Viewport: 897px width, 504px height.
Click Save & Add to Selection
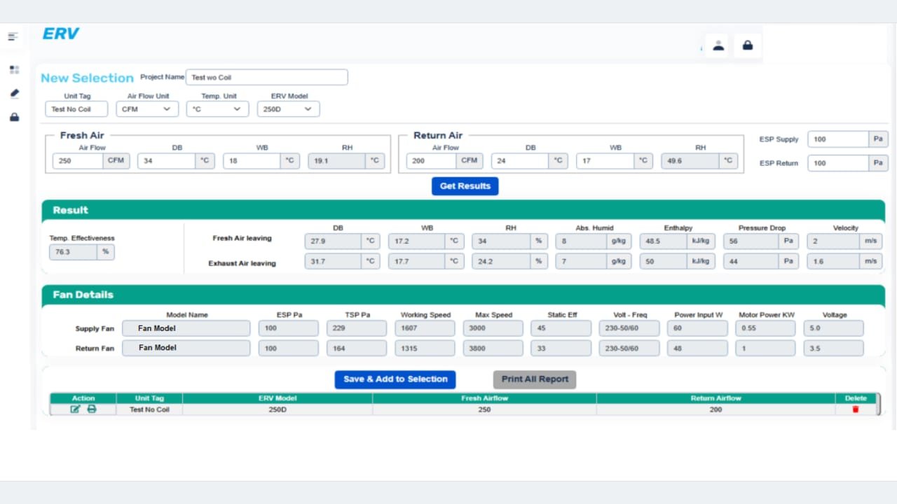[x=395, y=379]
